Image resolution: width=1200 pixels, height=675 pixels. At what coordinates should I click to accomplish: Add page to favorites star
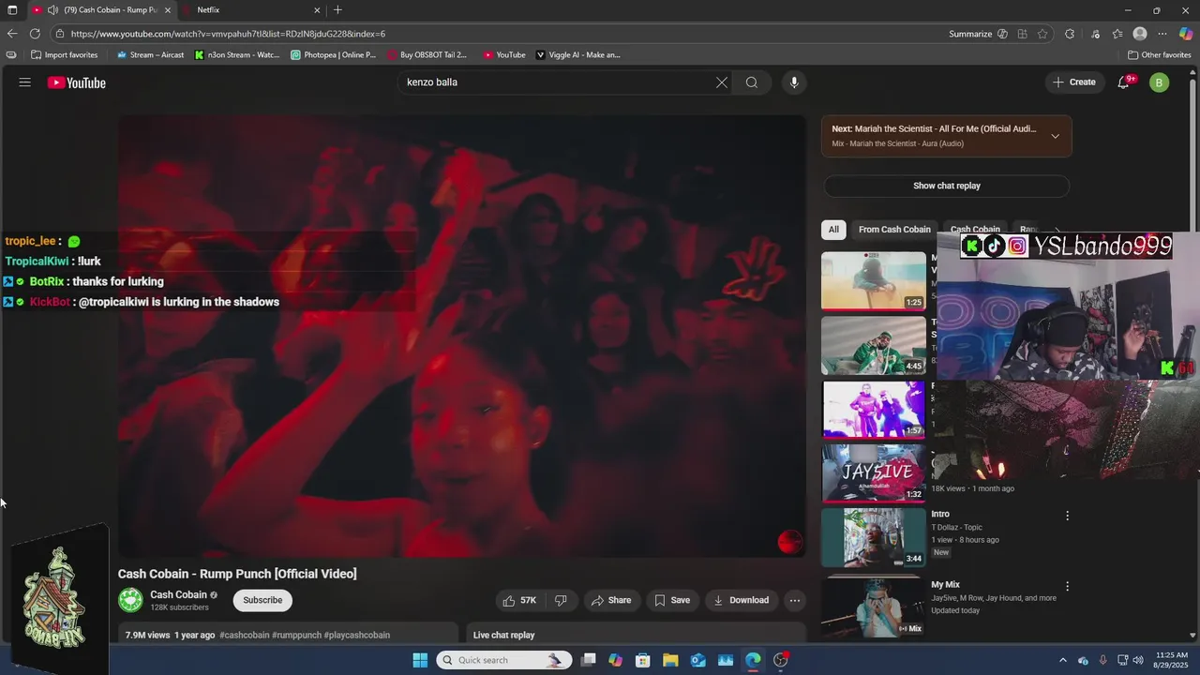click(1042, 34)
